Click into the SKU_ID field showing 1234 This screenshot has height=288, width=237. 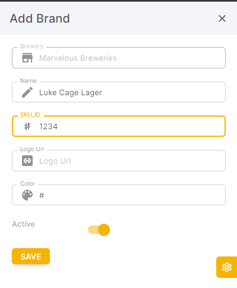point(119,126)
